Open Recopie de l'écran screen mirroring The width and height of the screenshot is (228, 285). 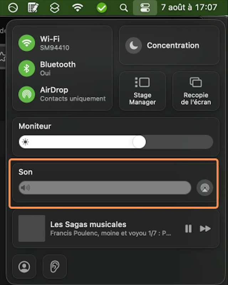(x=196, y=91)
